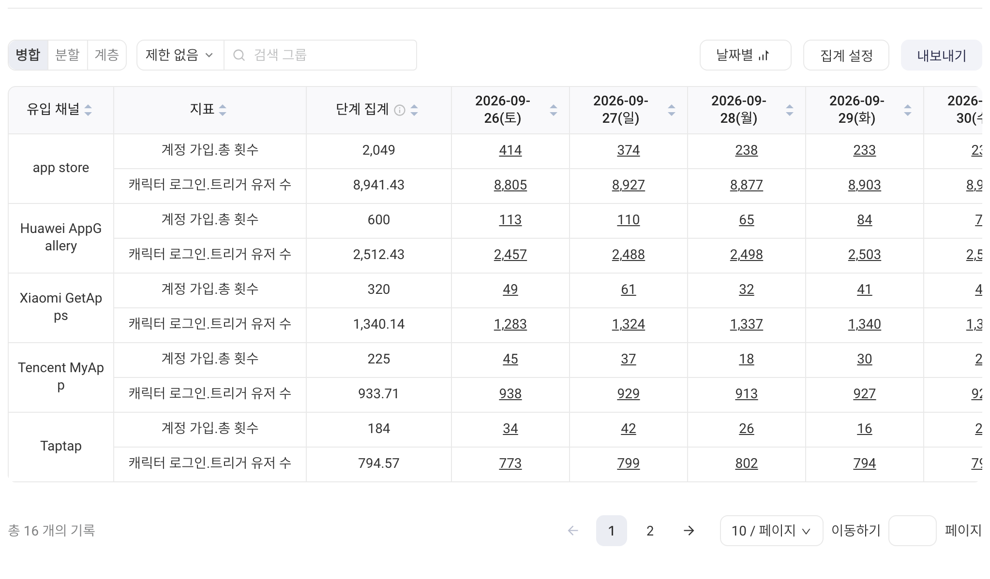
Task: Open Xiaomi login value 1,337
Action: pos(746,324)
